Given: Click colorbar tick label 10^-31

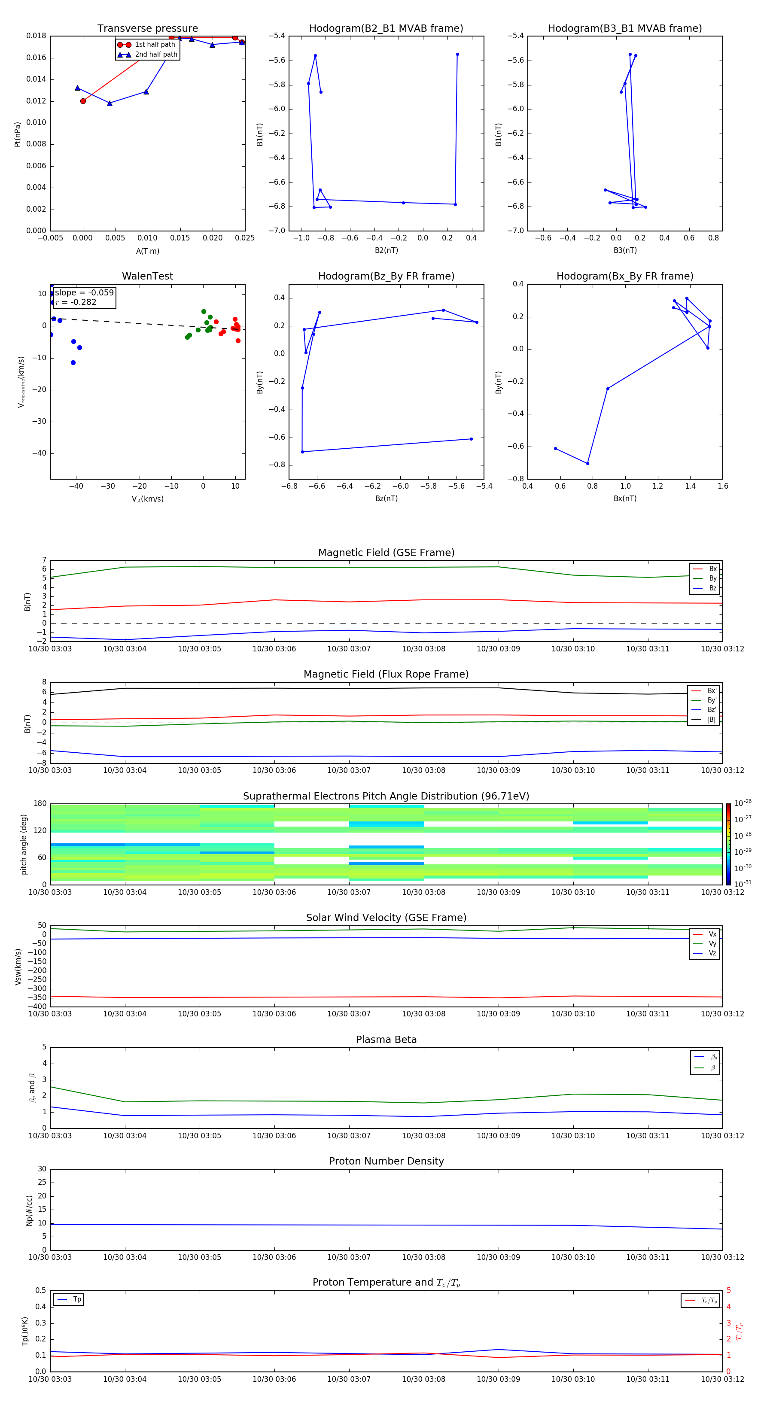Looking at the screenshot, I should (743, 884).
